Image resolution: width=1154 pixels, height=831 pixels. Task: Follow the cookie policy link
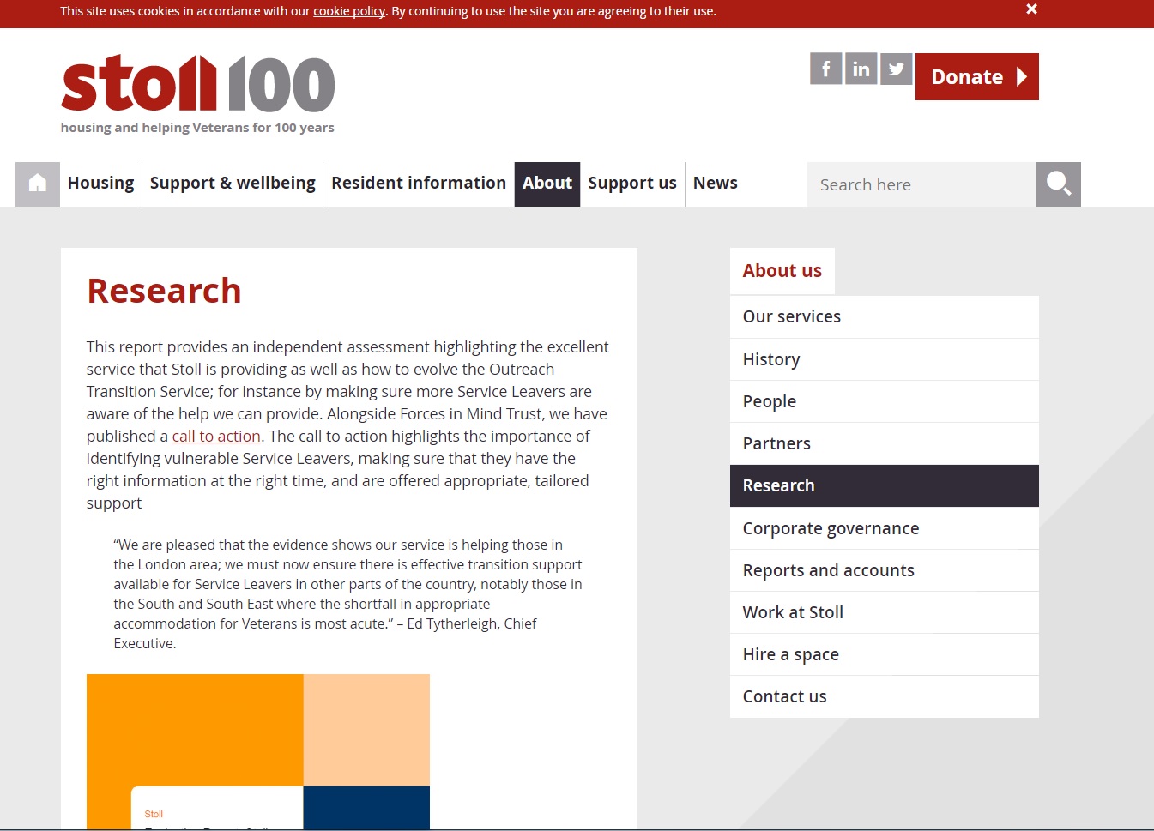(x=349, y=11)
